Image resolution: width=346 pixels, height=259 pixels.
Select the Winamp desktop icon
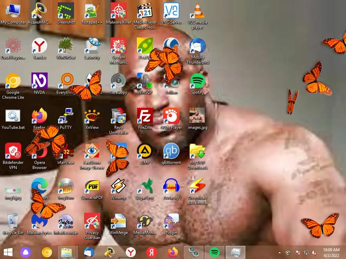(x=119, y=189)
